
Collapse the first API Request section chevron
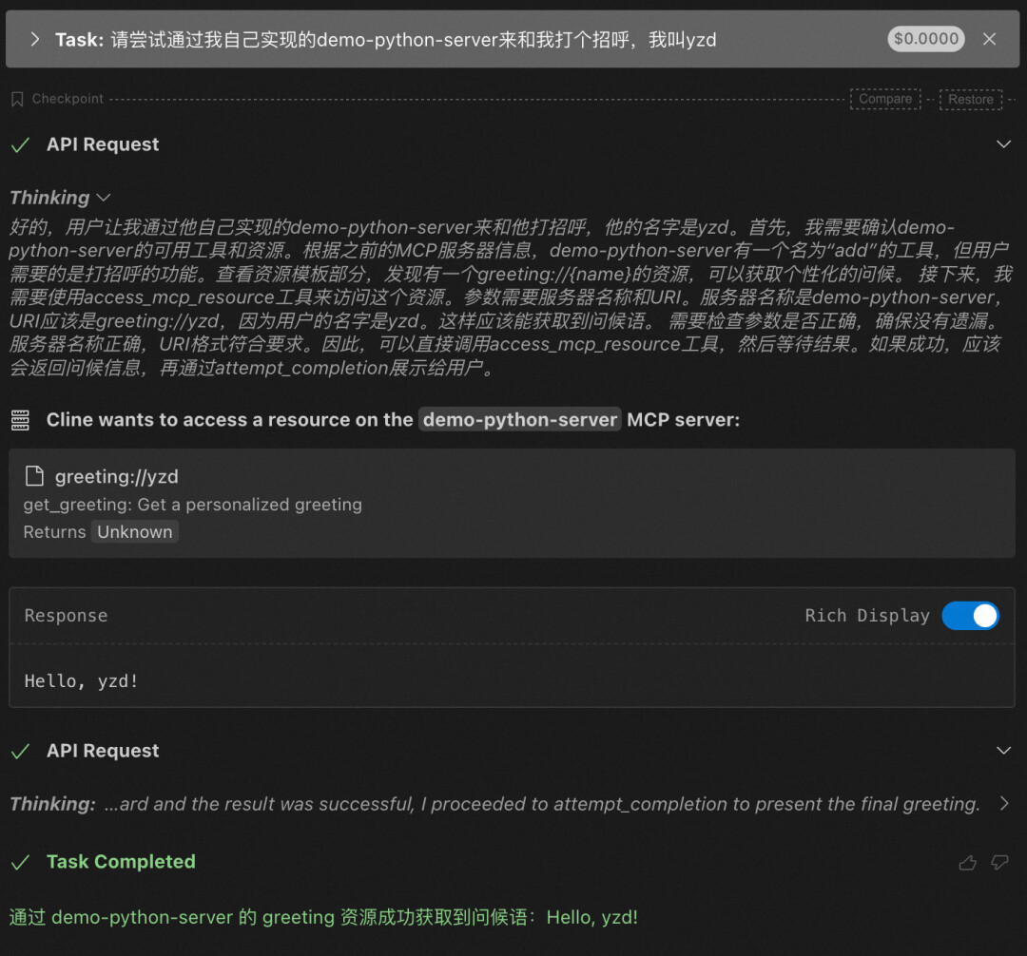(1003, 144)
